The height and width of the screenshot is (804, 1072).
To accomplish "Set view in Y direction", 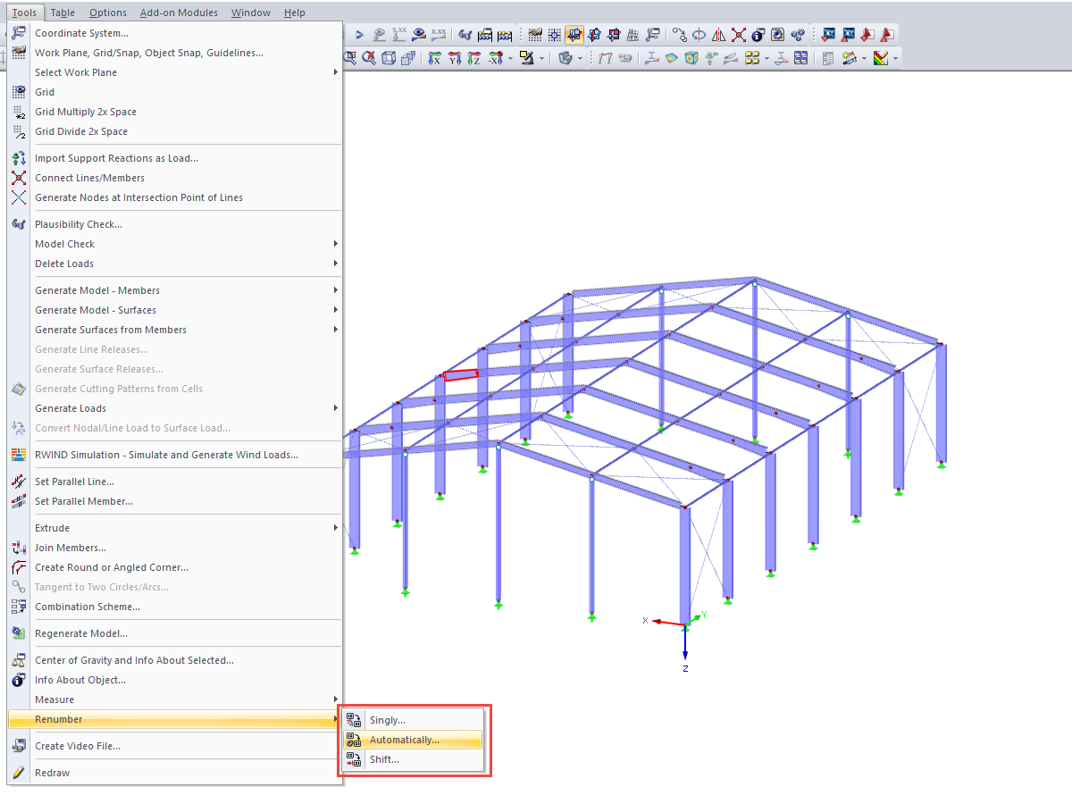I will click(x=454, y=58).
